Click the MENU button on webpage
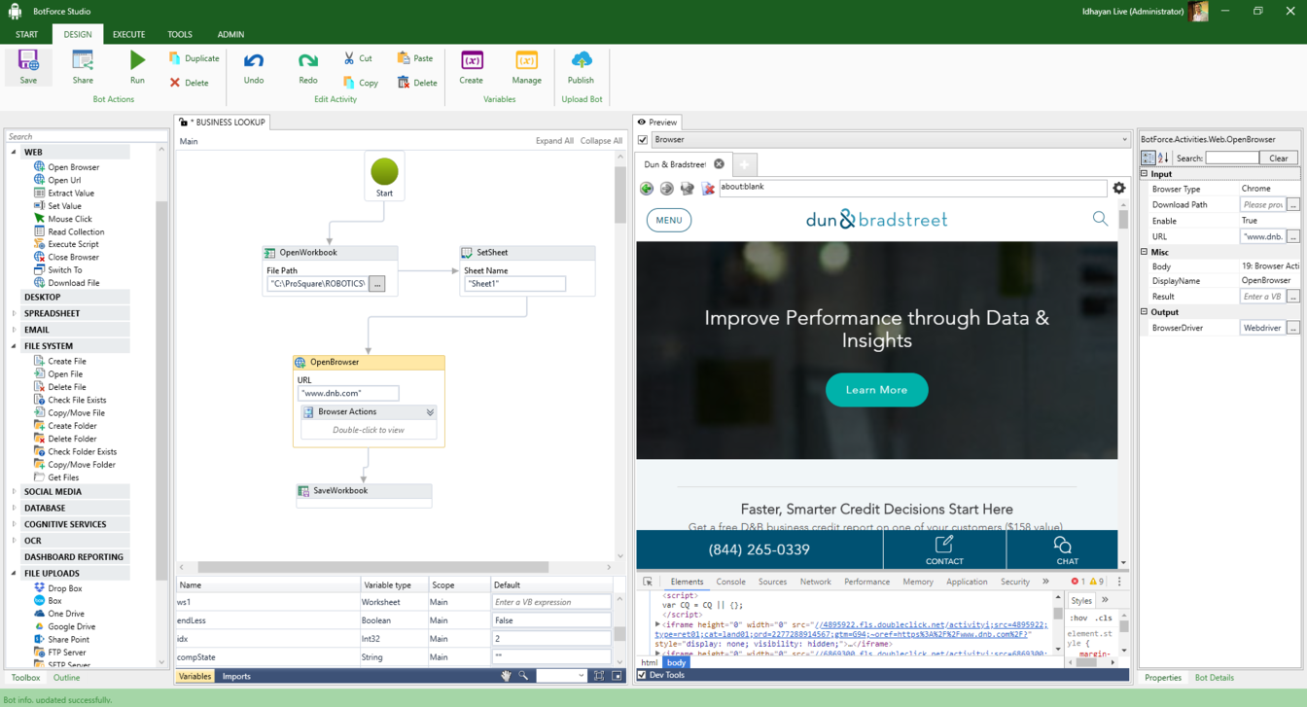Screen dimensions: 1307x707 tap(669, 220)
